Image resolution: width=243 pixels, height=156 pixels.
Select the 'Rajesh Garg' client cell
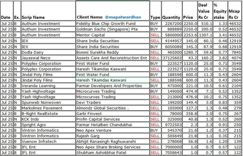113,136
